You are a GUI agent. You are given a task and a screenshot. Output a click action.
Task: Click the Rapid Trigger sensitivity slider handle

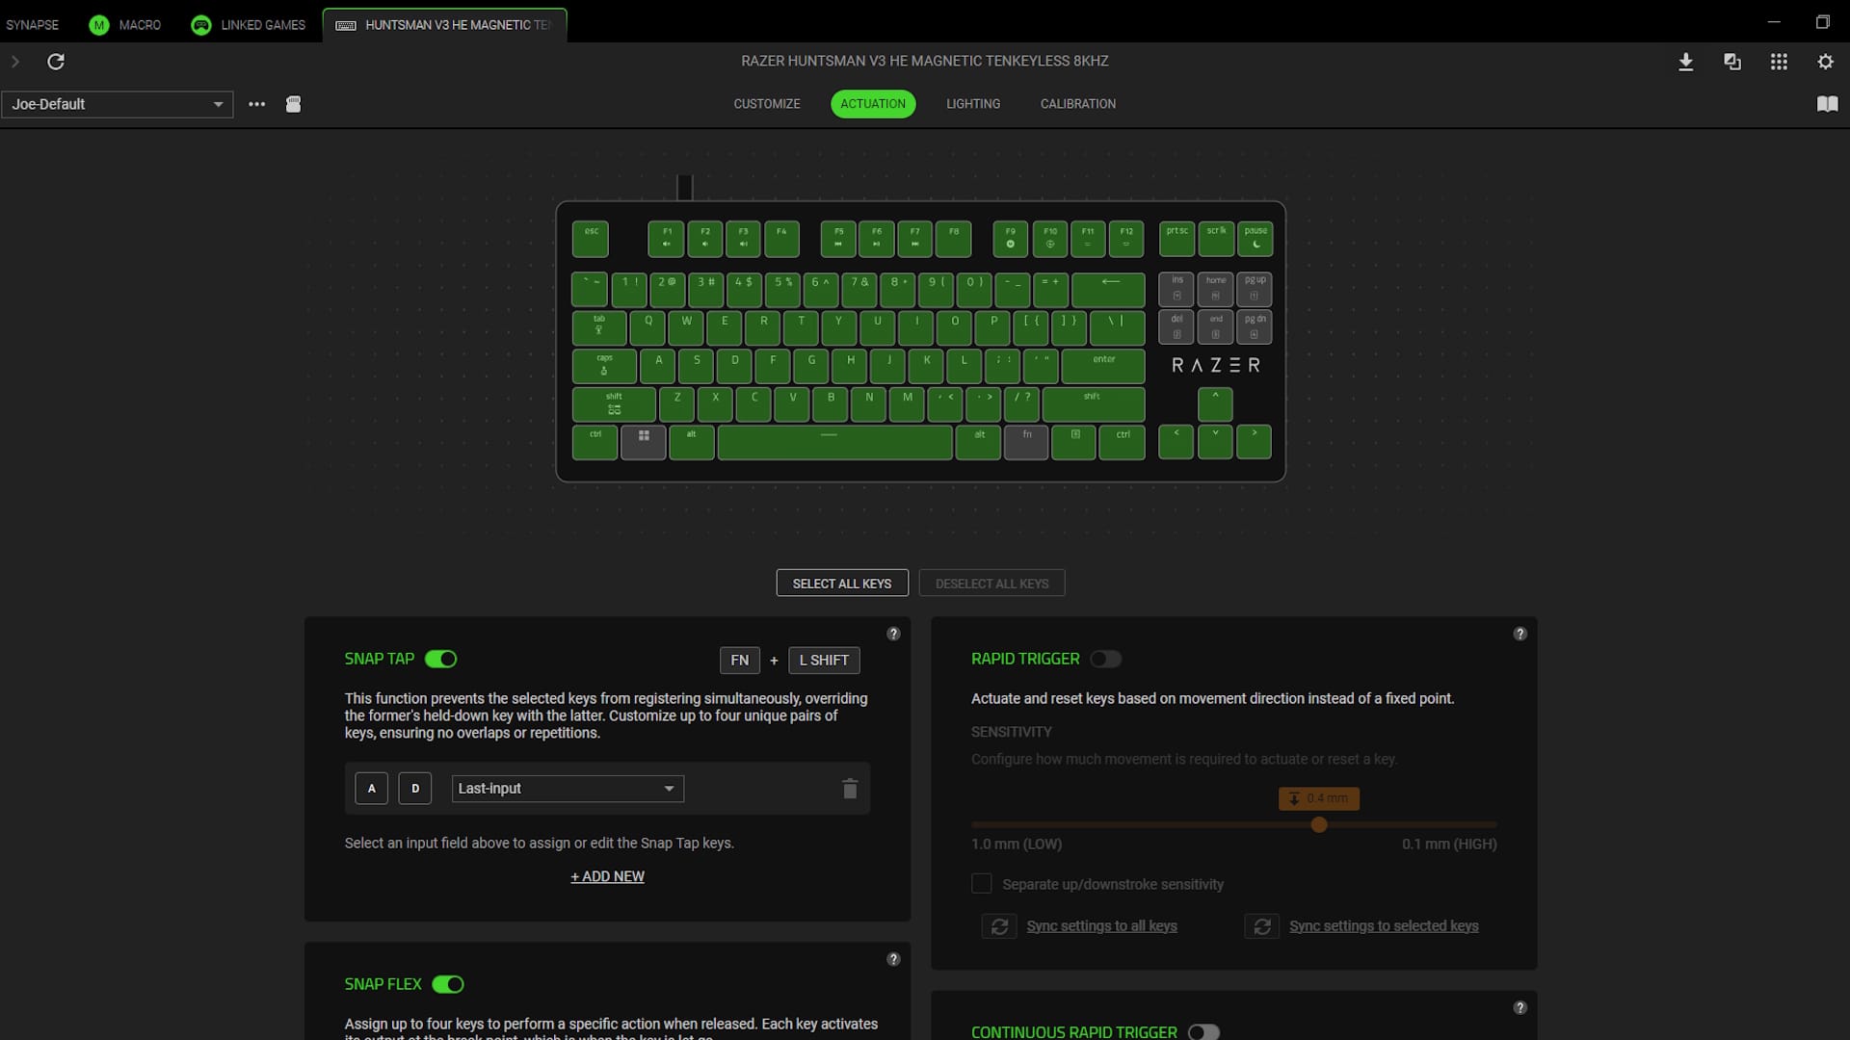(x=1319, y=825)
